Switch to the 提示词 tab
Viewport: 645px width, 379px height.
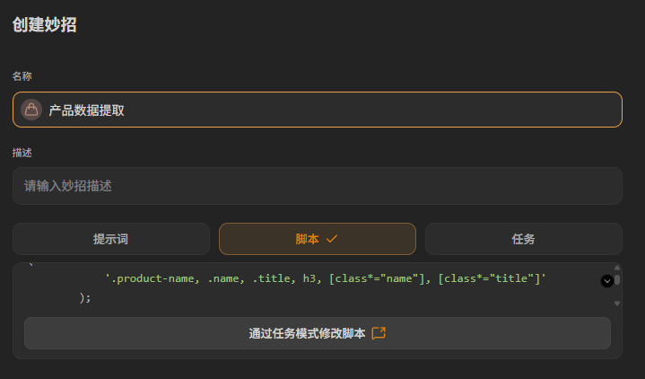[111, 239]
